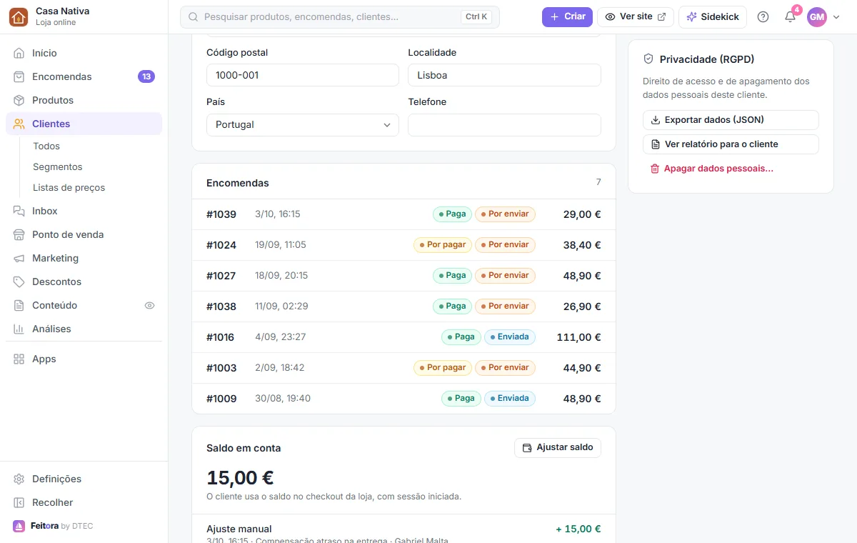Viewport: 857px width, 543px height.
Task: Click the help question mark icon
Action: point(763,17)
